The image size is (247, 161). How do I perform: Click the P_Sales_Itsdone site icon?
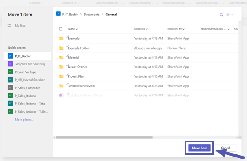[x=10, y=96]
